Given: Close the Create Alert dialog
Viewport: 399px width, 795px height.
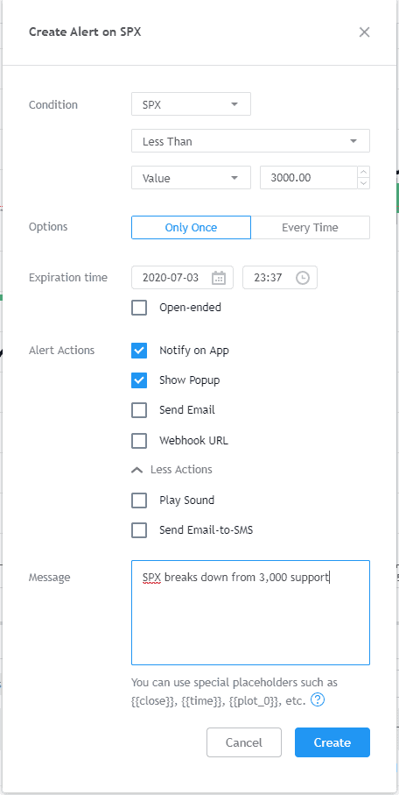Looking at the screenshot, I should pyautogui.click(x=364, y=32).
